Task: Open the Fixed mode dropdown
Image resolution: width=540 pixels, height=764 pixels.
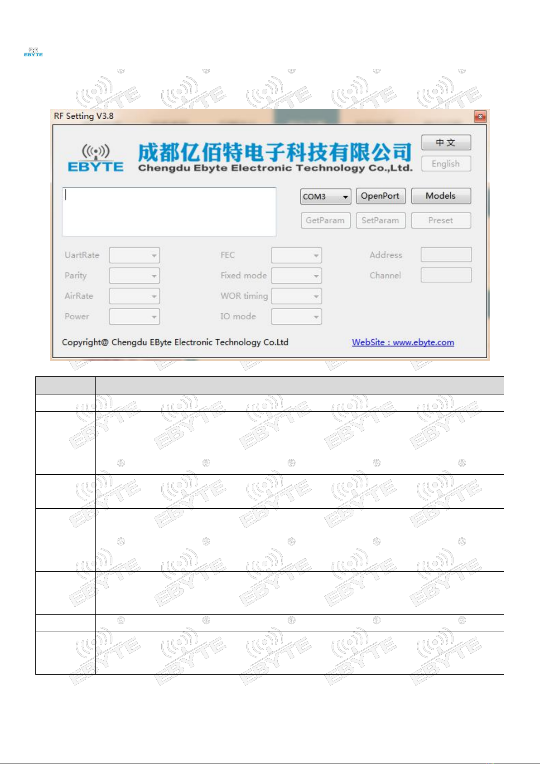Action: tap(297, 276)
